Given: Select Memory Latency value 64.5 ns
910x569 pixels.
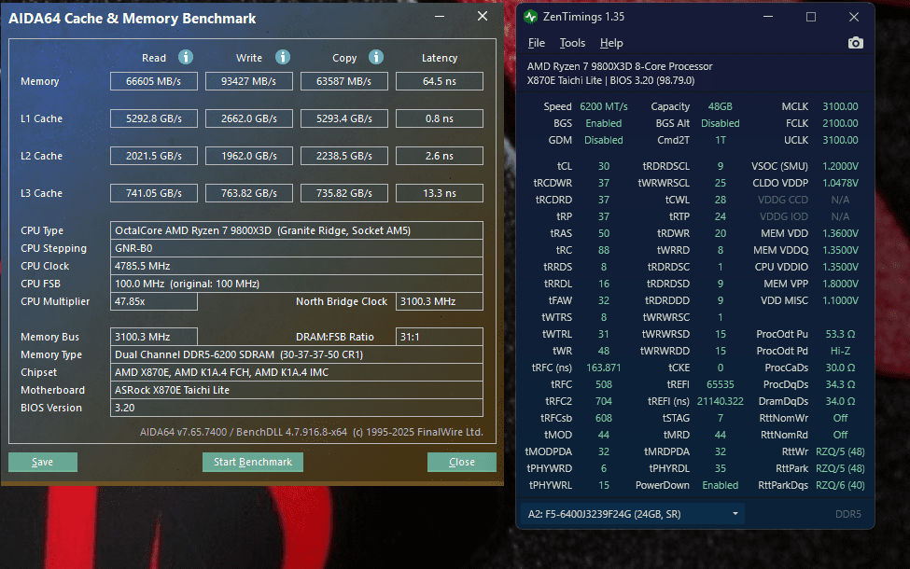Looking at the screenshot, I should [440, 81].
